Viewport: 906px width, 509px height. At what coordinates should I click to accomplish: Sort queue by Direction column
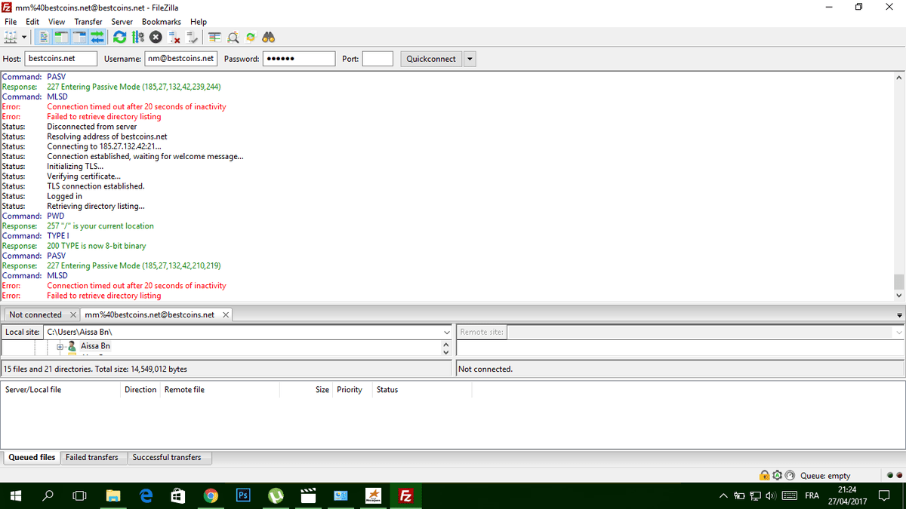[140, 390]
